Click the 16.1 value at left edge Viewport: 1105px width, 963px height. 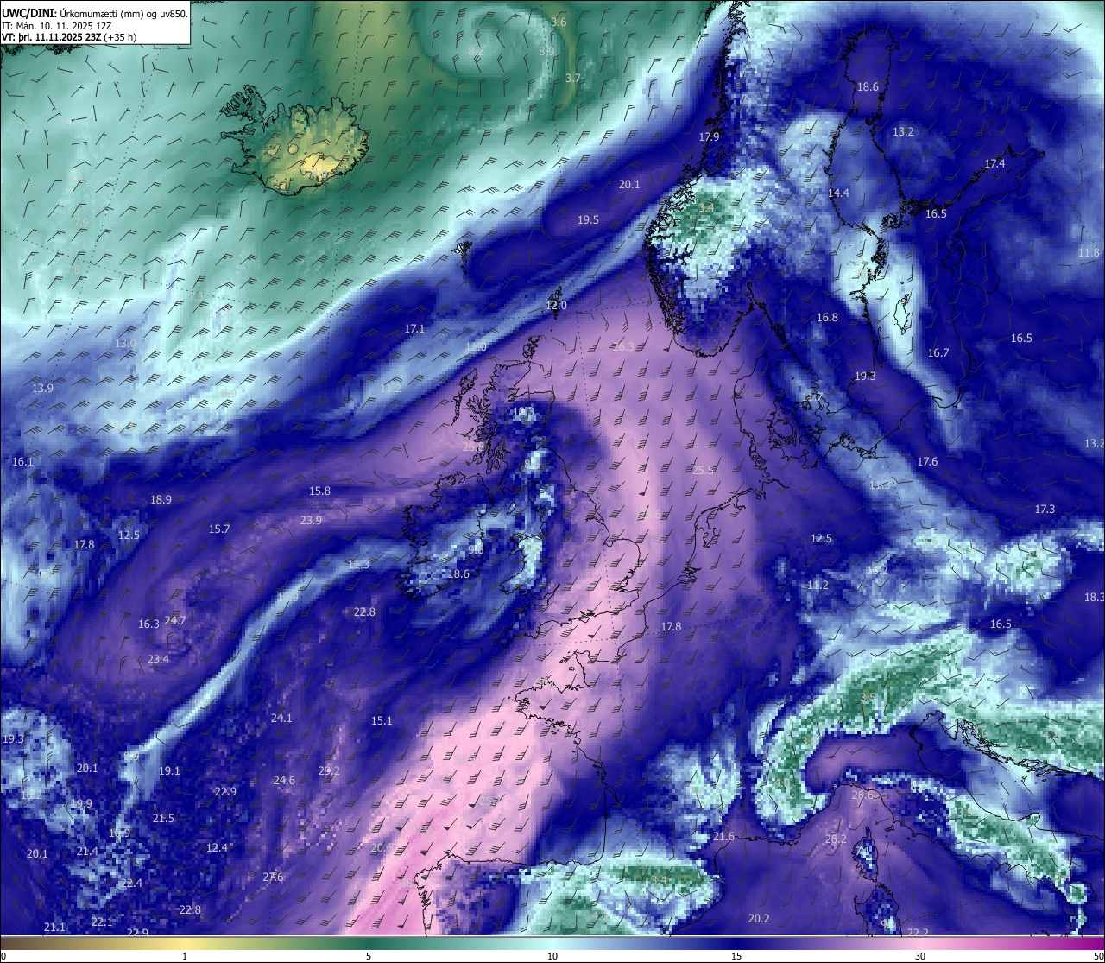pyautogui.click(x=22, y=461)
